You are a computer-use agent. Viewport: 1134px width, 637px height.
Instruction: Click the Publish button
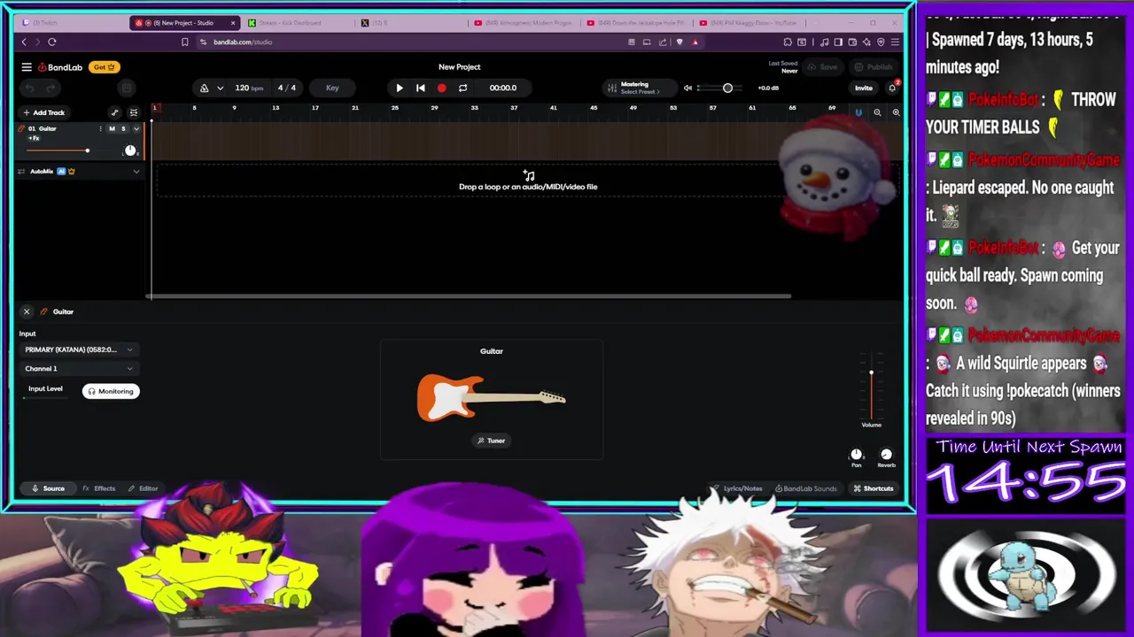click(874, 67)
